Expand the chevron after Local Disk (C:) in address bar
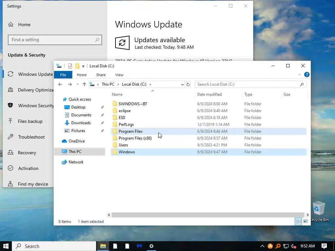This screenshot has width=335, height=251. [150, 84]
